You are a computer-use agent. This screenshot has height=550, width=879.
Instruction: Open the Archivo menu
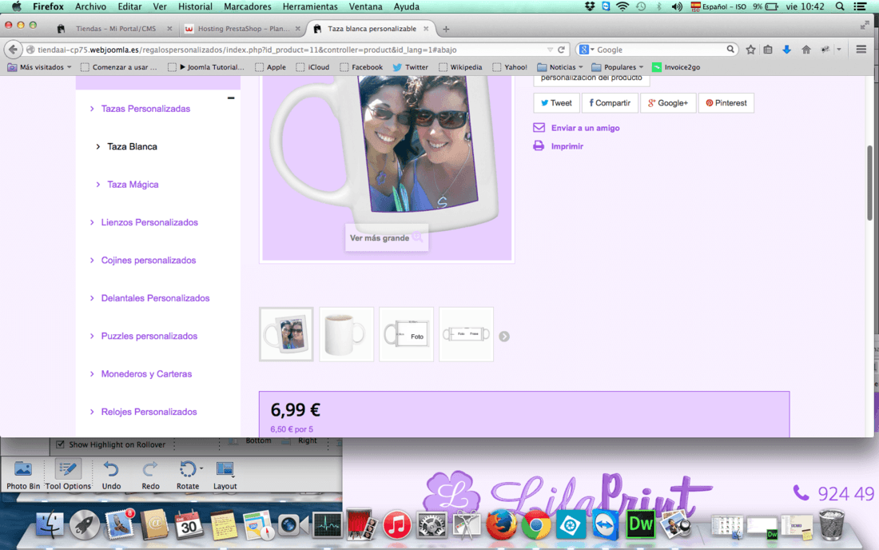(x=90, y=6)
